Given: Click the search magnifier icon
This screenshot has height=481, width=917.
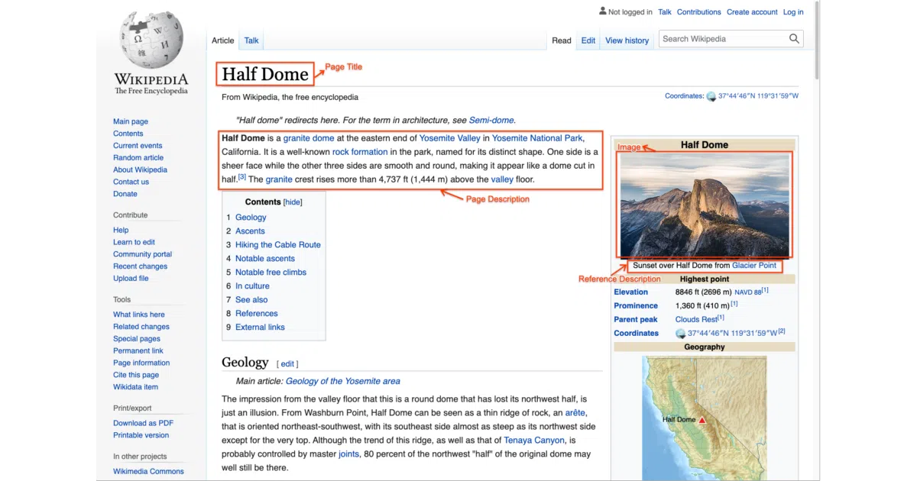Looking at the screenshot, I should click(795, 39).
